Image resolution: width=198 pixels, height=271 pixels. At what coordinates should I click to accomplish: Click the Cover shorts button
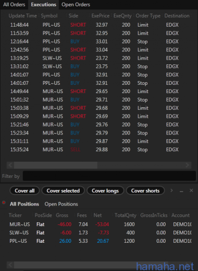(145, 190)
